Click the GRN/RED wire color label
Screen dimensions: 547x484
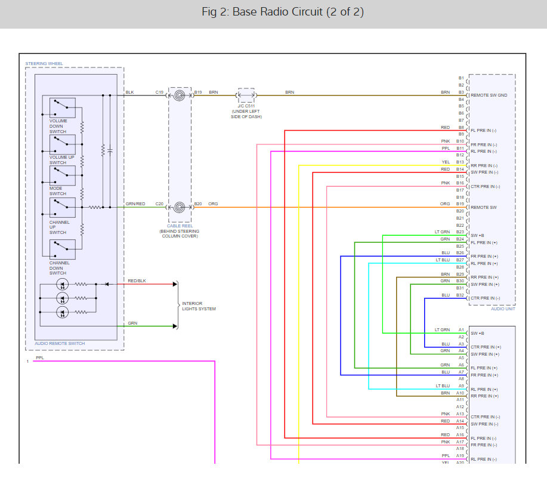click(135, 204)
